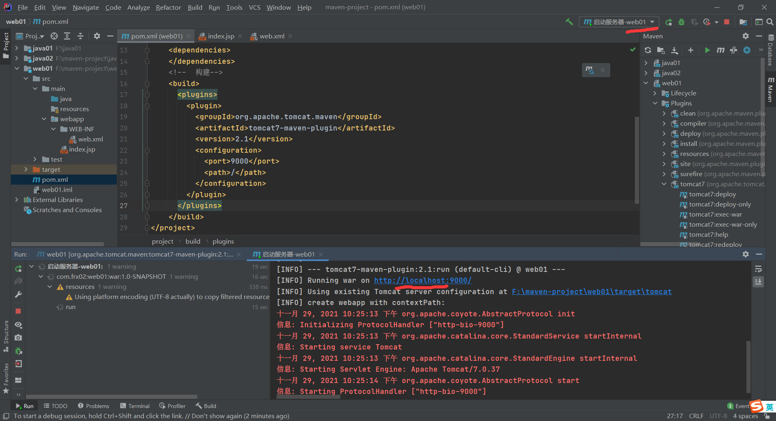This screenshot has width=776, height=421.
Task: Click the build hammer icon in toolbar
Action: pyautogui.click(x=569, y=22)
